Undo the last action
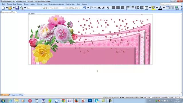This screenshot has width=183, height=103. click(x=85, y=8)
